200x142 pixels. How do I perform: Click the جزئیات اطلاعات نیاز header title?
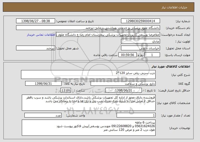coord(174,7)
